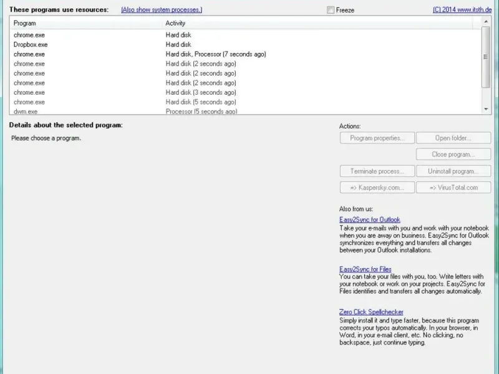Select chrome.exe with Hard disk (3 seconds ago)
This screenshot has width=499, height=374.
(246, 92)
